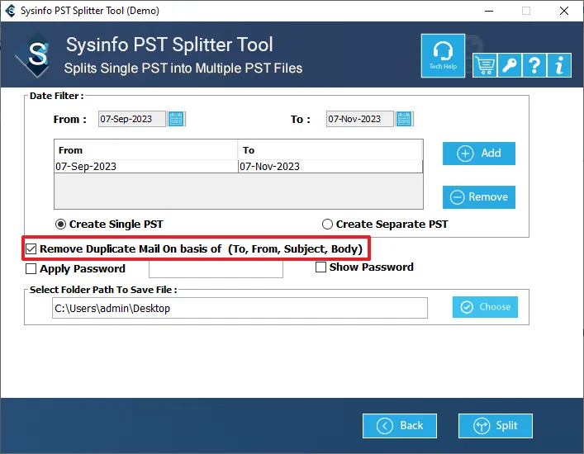This screenshot has height=454, width=584.
Task: Select table cell 07-Sep-2023
Action: [x=146, y=167]
